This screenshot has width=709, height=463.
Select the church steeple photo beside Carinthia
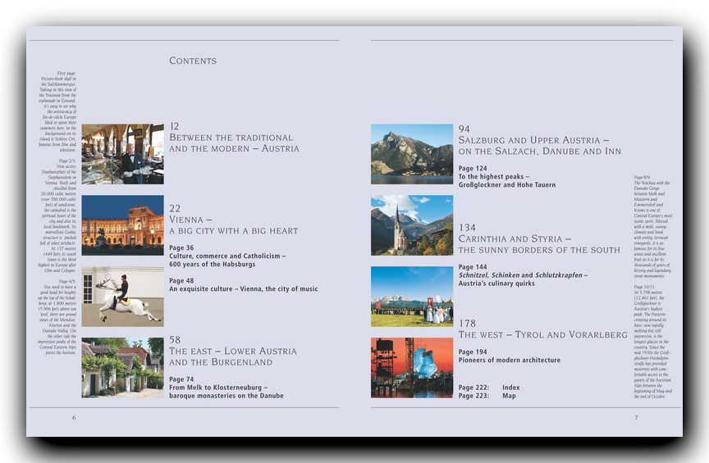tap(411, 225)
